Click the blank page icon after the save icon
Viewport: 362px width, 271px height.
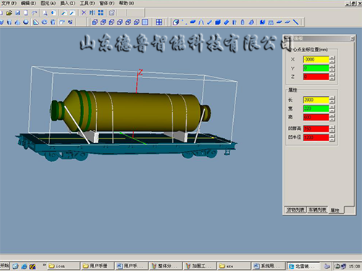tap(25, 13)
